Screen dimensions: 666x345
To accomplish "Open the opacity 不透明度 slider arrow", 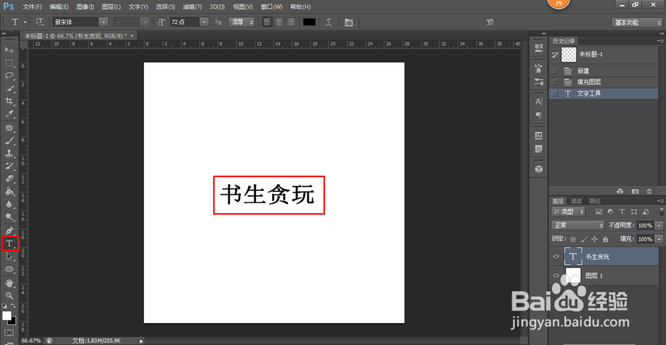I will [659, 225].
